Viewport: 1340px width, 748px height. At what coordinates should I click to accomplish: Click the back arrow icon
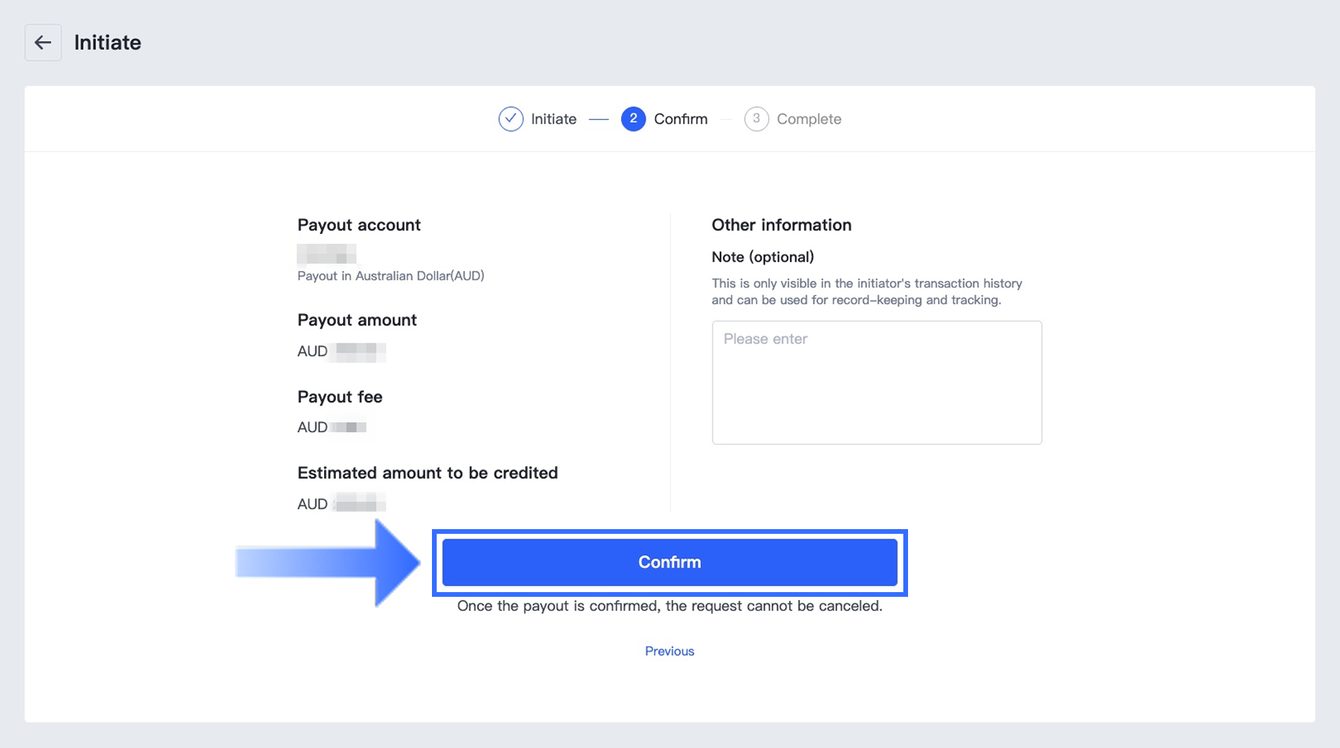coord(43,43)
